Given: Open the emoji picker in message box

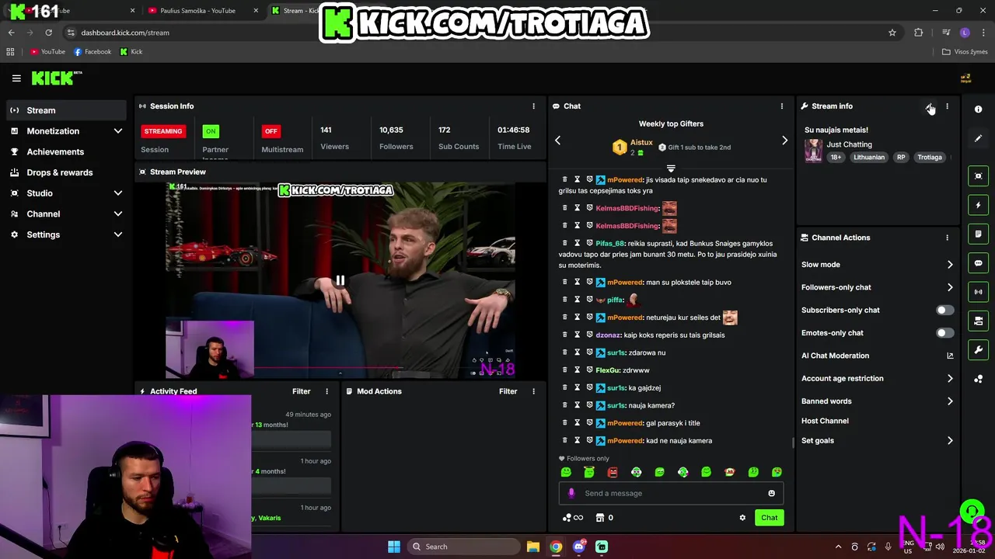Looking at the screenshot, I should click(771, 493).
